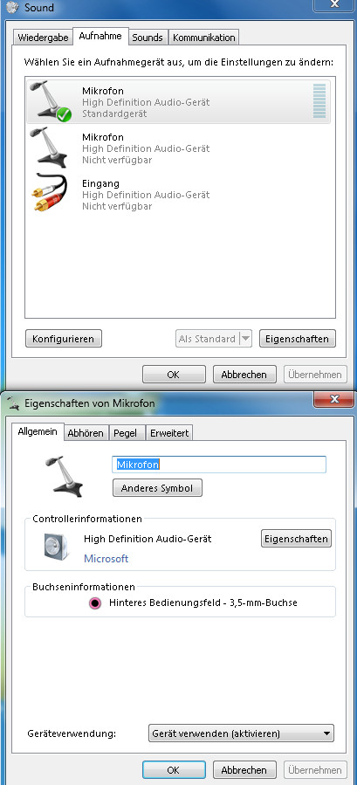
Task: Close the Eigenschaften von Mikrofon dialog
Action: (x=334, y=398)
